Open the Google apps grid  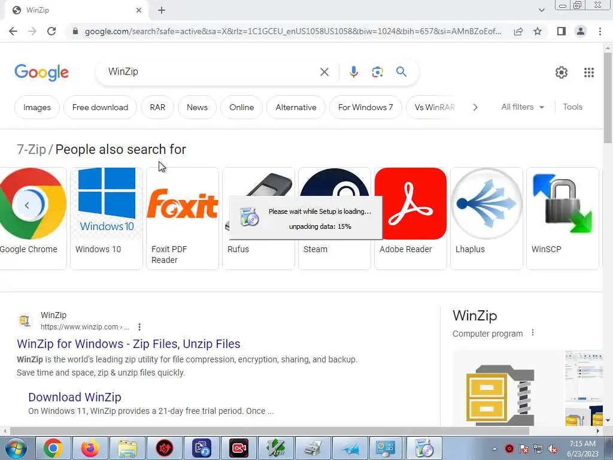tap(589, 72)
